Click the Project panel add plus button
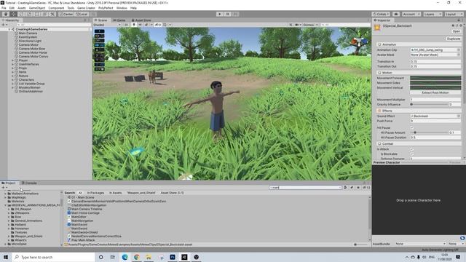The height and width of the screenshot is (262, 466). tap(3, 188)
